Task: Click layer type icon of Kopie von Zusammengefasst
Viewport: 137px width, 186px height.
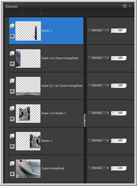Action: pyautogui.click(x=12, y=53)
